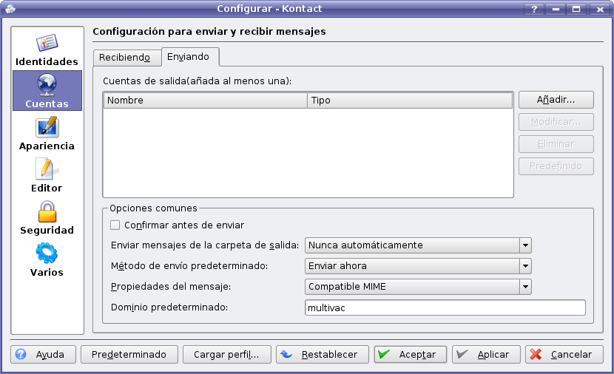Click the title bar help question mark

(534, 9)
